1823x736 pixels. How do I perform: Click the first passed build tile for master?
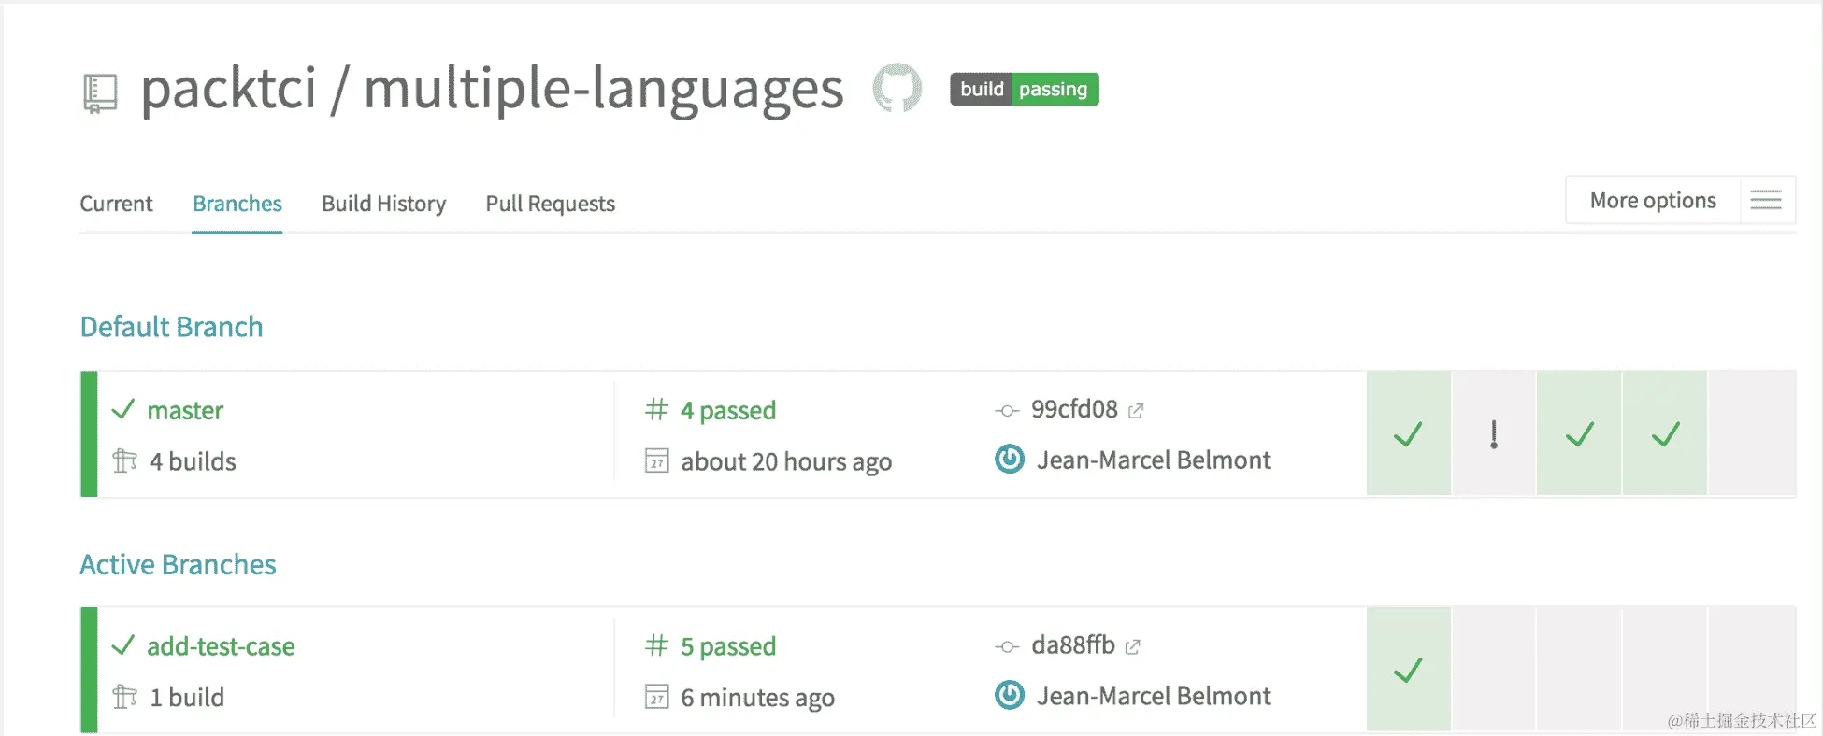(1408, 434)
